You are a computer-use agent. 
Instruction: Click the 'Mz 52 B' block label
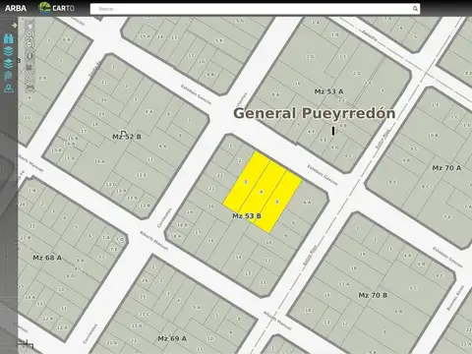tap(127, 137)
